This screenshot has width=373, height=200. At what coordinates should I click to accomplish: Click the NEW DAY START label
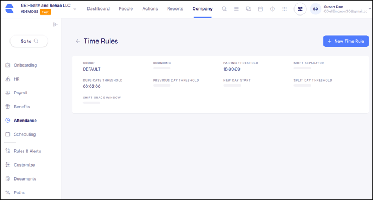[237, 80]
